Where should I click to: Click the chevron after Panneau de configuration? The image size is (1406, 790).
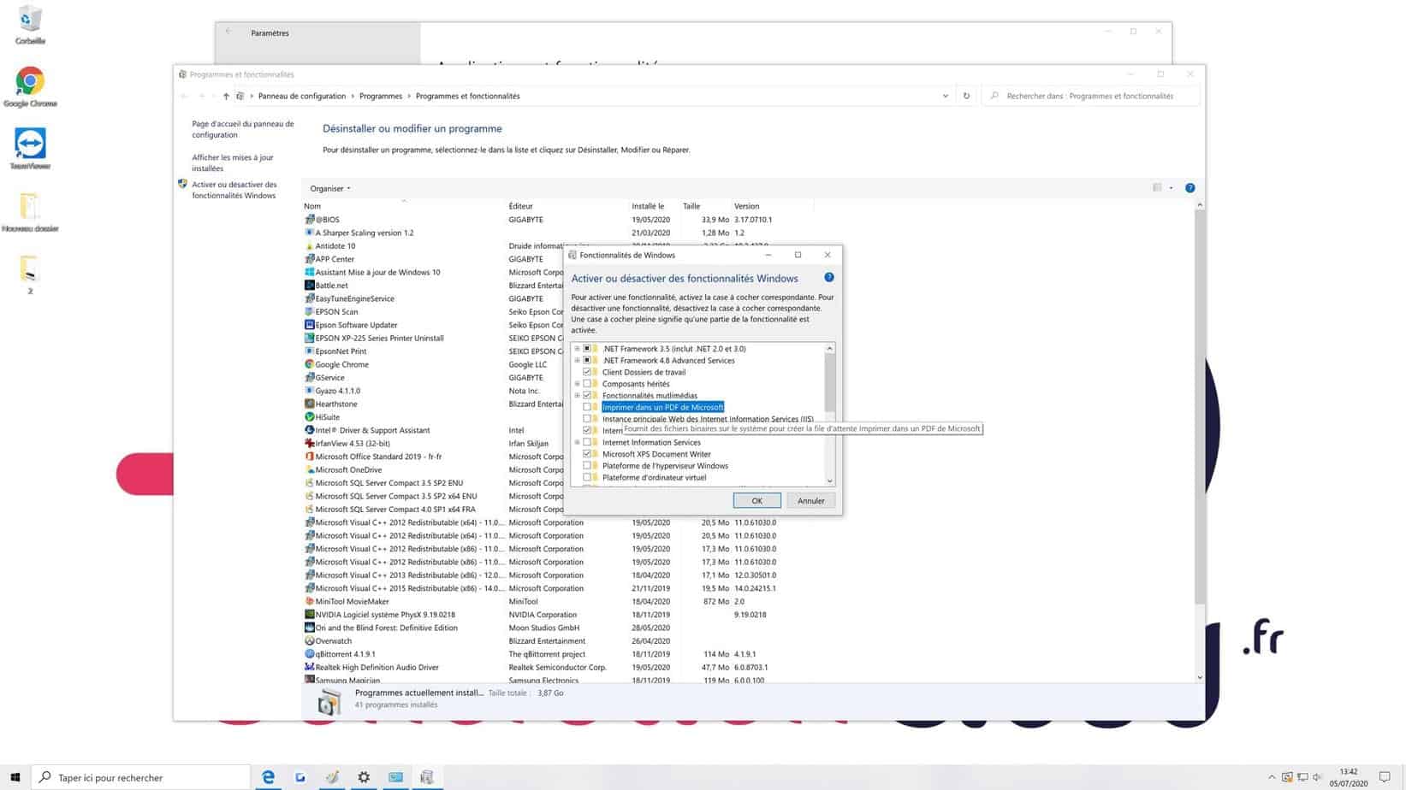click(x=353, y=96)
